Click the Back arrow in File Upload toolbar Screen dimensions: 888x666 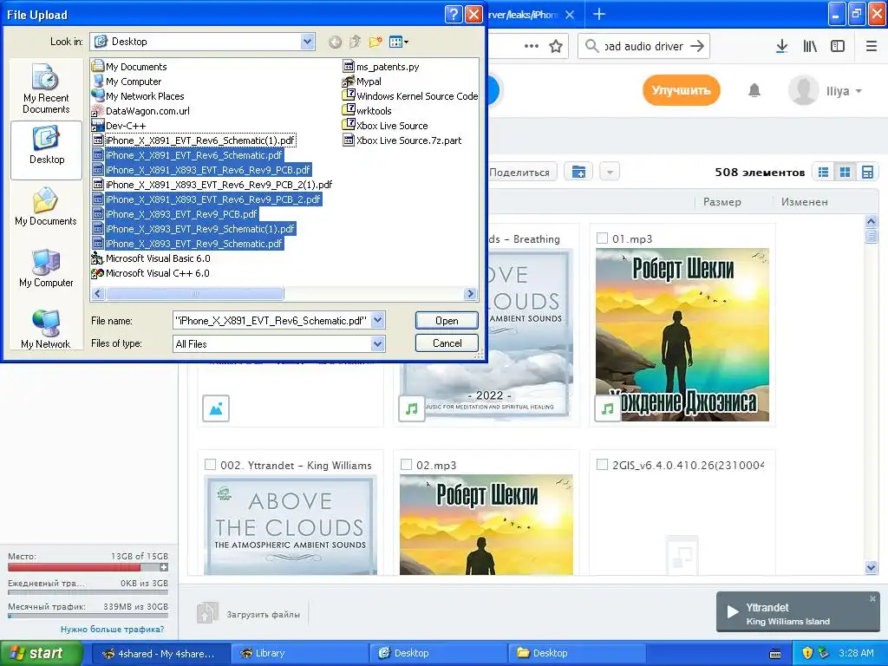coord(335,42)
